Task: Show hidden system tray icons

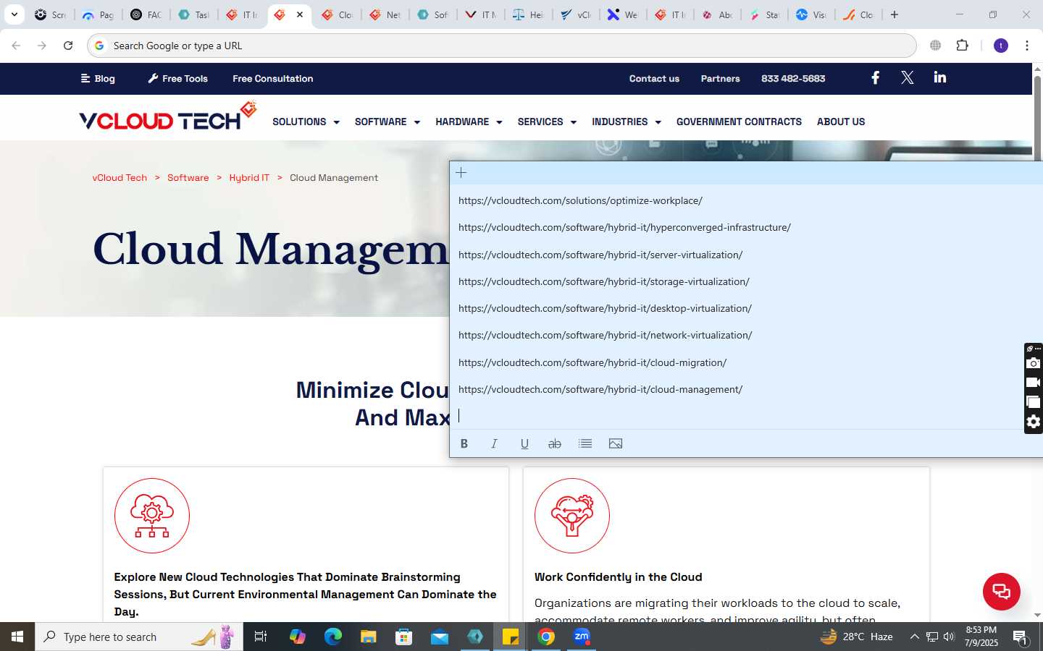Action: [x=914, y=637]
